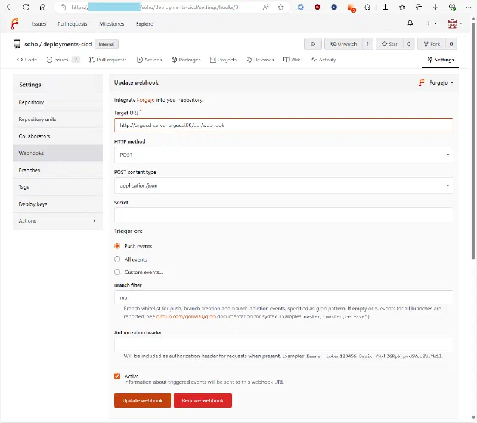Screen dimensions: 477x423
Task: Select Custom events trigger option
Action: point(117,272)
